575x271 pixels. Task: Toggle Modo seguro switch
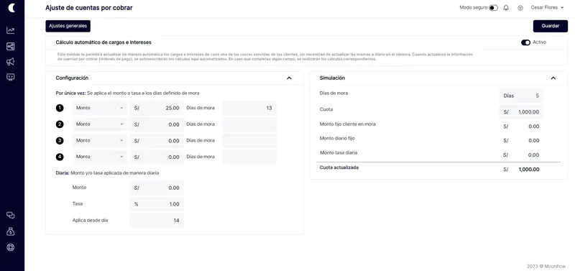[493, 8]
